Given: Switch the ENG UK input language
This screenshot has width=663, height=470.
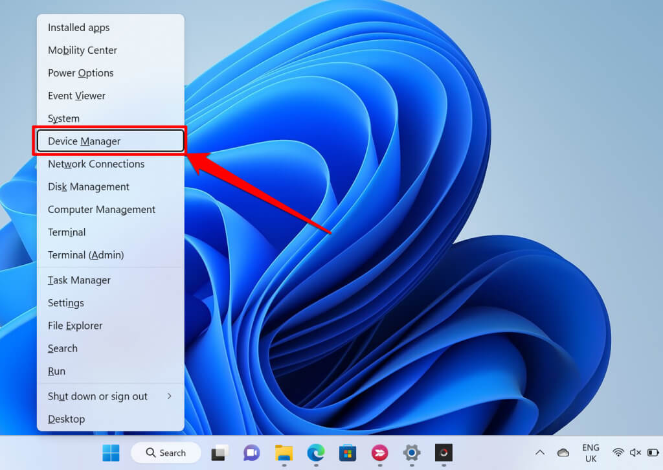Looking at the screenshot, I should tap(590, 453).
